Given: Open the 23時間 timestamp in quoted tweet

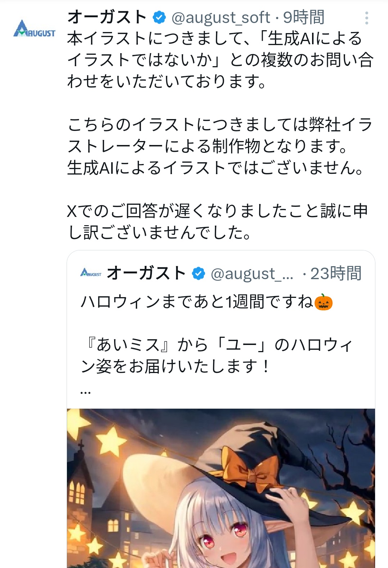Looking at the screenshot, I should pos(336,273).
